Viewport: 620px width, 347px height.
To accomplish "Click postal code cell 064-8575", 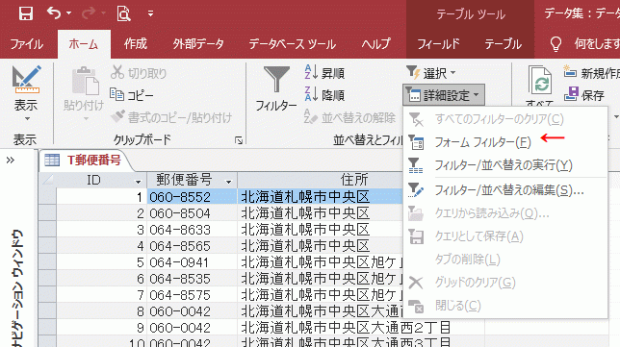I will (x=193, y=295).
